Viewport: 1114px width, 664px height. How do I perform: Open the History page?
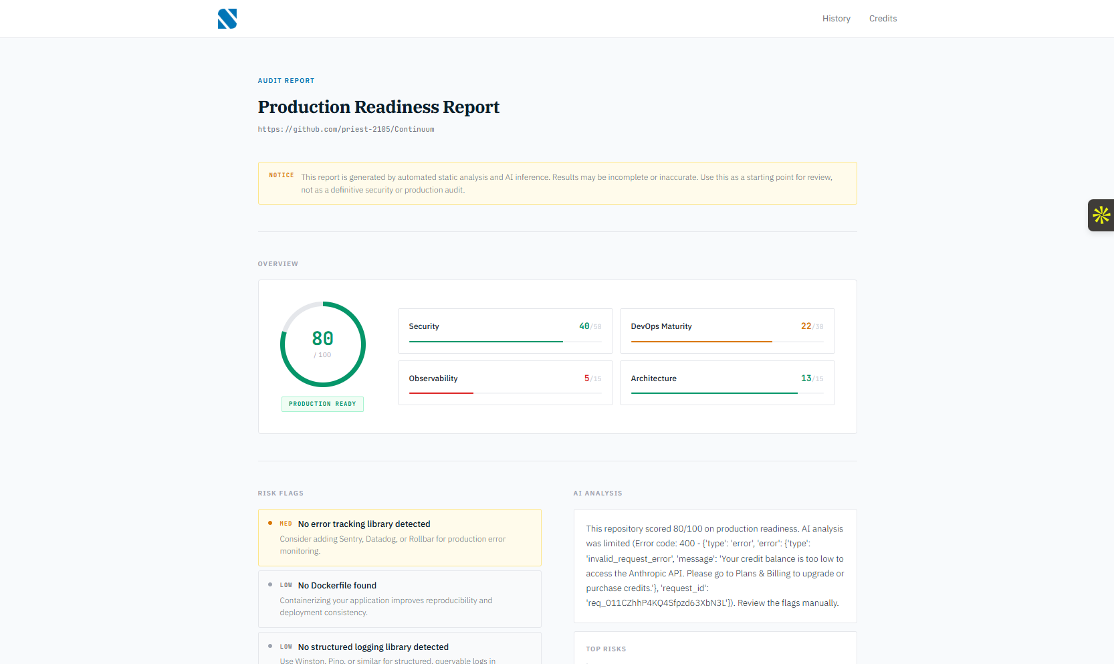coord(836,19)
